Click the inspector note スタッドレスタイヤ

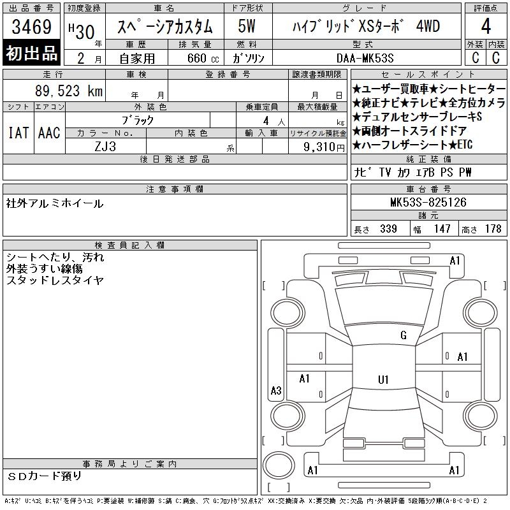(x=55, y=280)
